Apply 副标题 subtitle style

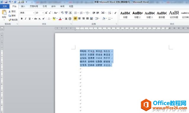click(162, 15)
